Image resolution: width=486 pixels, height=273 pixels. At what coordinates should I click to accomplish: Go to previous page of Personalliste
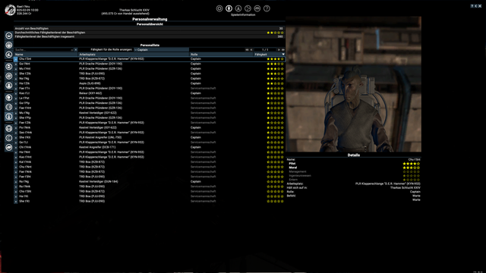251,49
